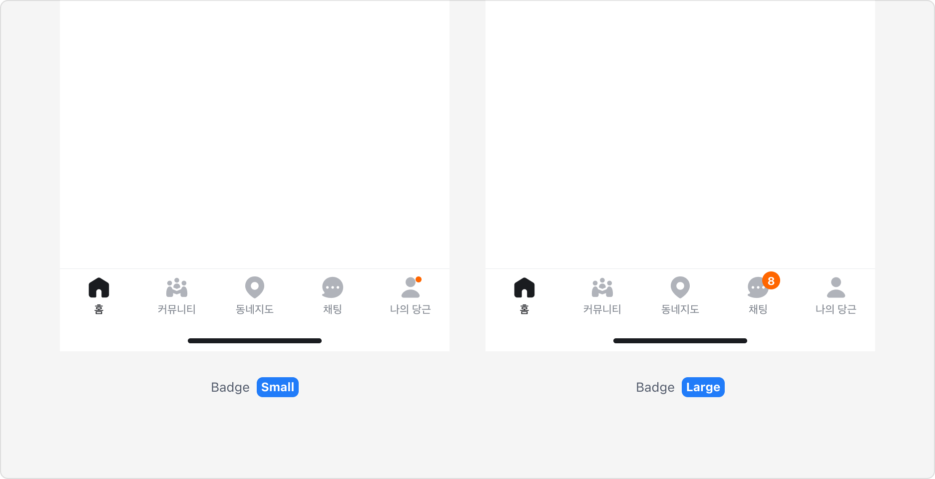The height and width of the screenshot is (479, 935).
Task: Tap the home indicator bar in right mockup
Action: pos(680,341)
